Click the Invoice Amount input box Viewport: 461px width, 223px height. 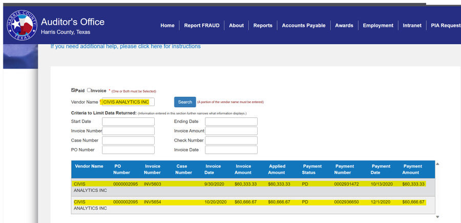[231, 131]
